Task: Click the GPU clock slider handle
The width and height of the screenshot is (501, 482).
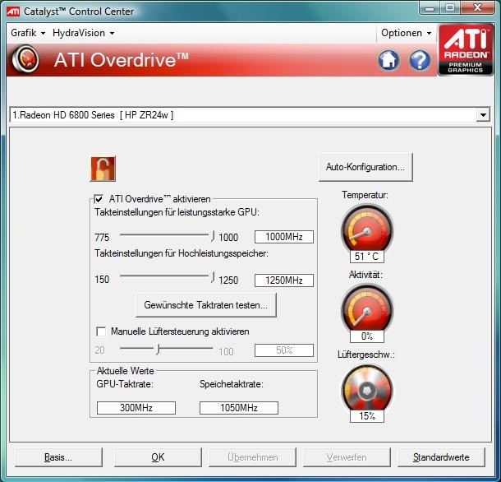Action: [212, 236]
